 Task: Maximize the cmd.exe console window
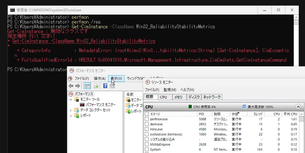coord(279,10)
